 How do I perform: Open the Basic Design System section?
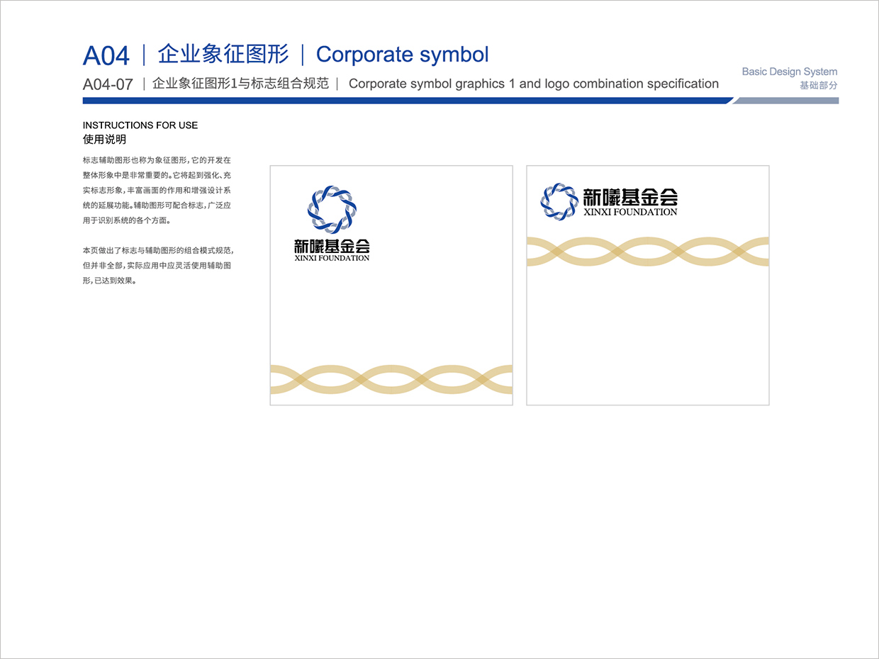coord(789,72)
